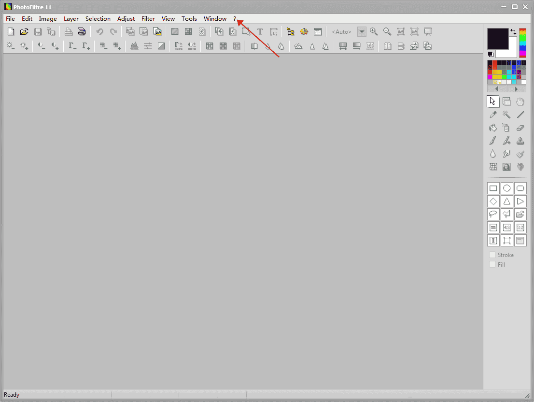The height and width of the screenshot is (402, 534).
Task: Open the Edit menu
Action: 27,19
